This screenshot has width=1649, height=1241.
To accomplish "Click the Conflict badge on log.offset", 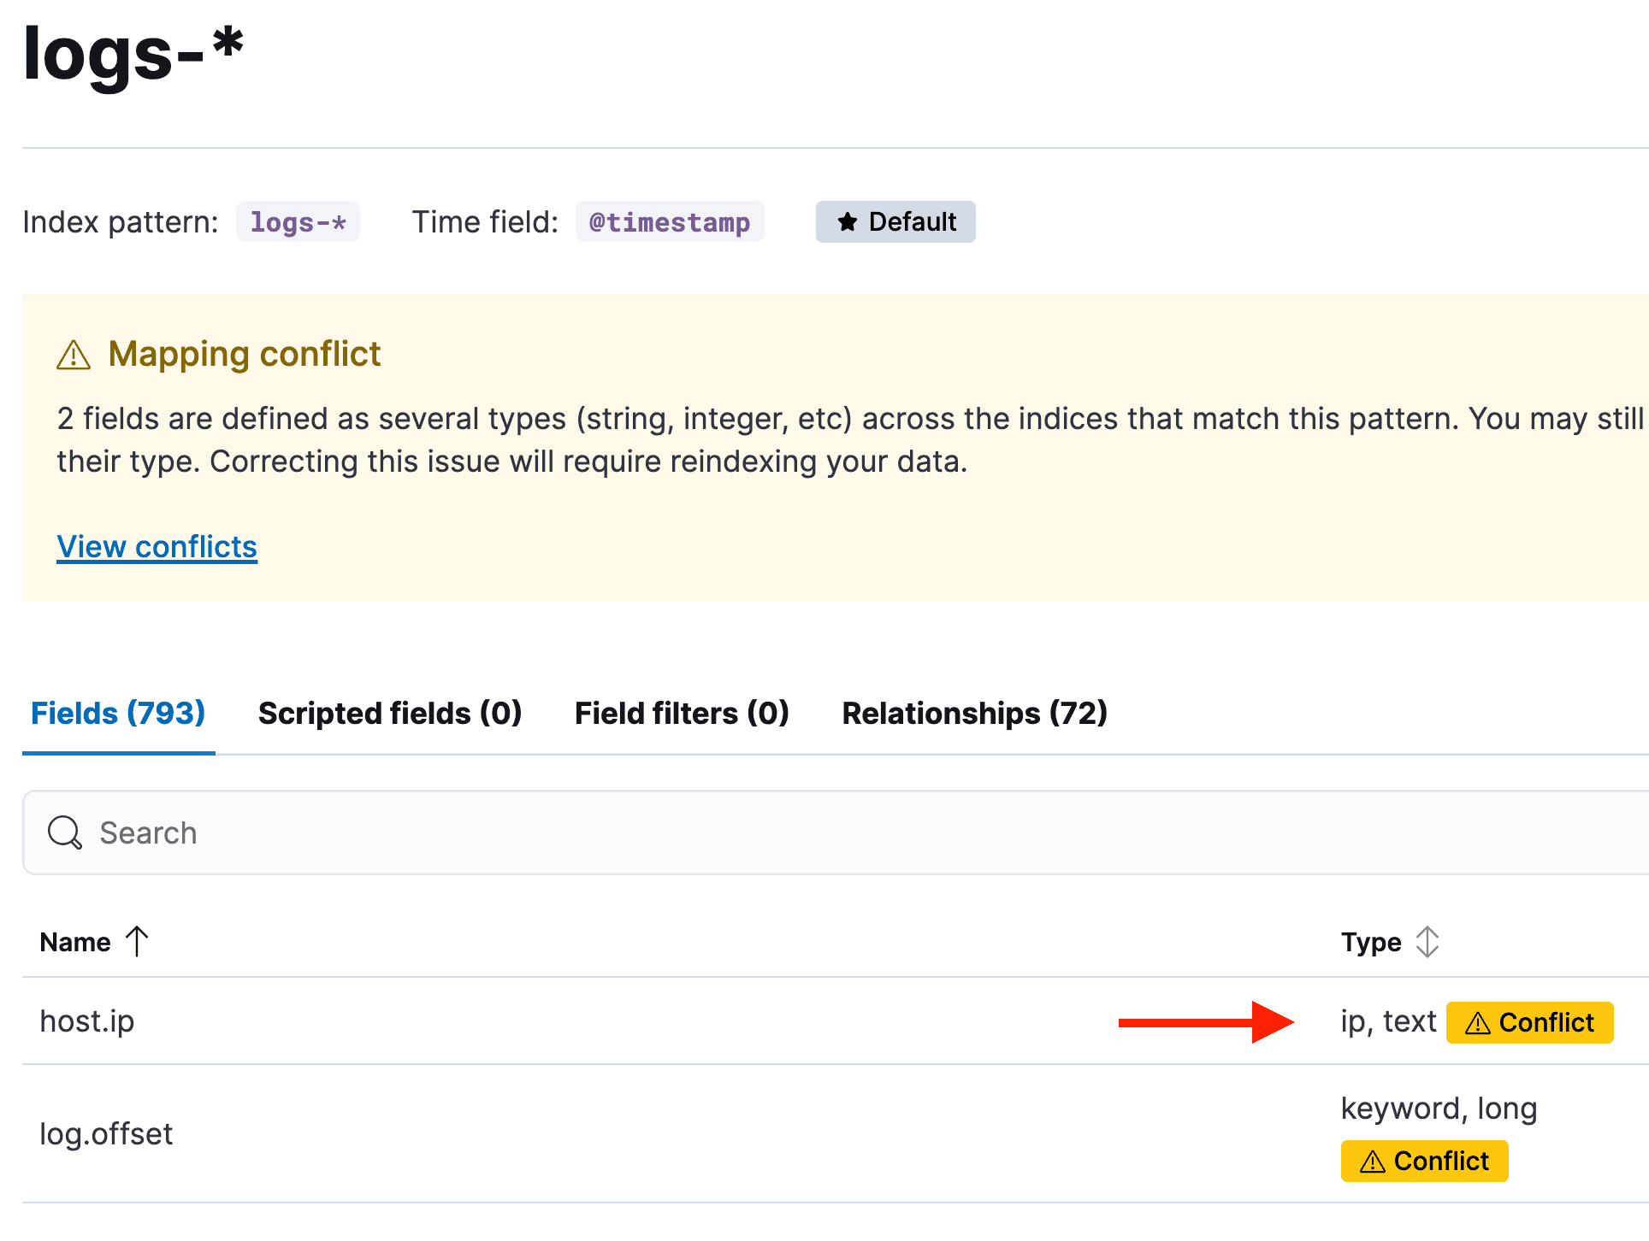I will coord(1423,1161).
